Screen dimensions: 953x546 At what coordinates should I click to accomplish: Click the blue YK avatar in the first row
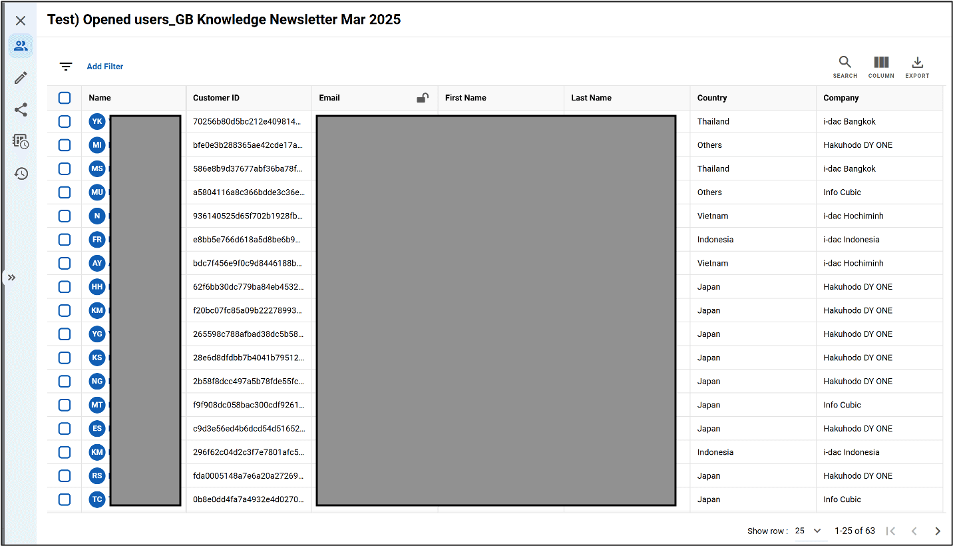(x=97, y=121)
